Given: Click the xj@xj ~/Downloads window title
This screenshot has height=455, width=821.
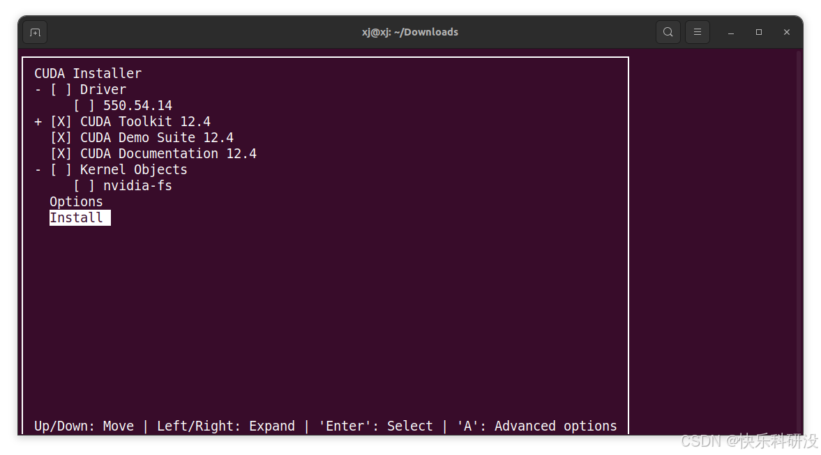Looking at the screenshot, I should point(410,32).
